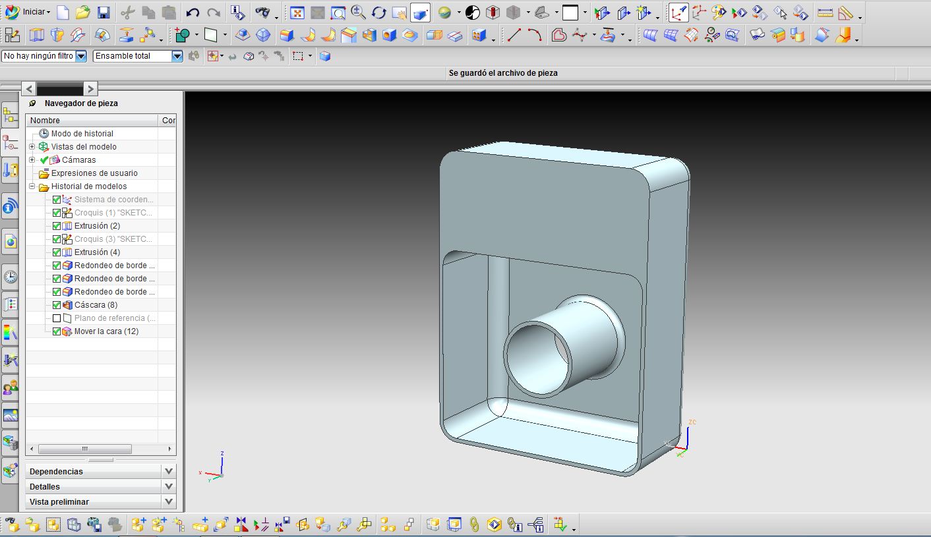Click the navigator scroll-right arrow button

(x=90, y=88)
